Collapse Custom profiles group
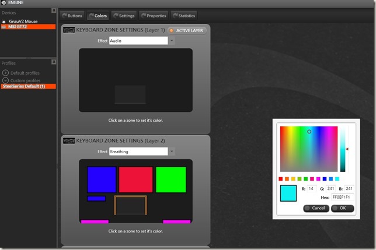 click(5, 80)
